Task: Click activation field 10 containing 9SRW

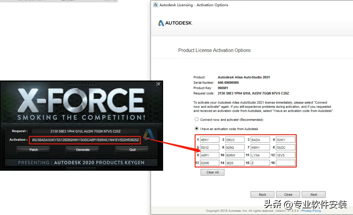Action: click(235, 155)
